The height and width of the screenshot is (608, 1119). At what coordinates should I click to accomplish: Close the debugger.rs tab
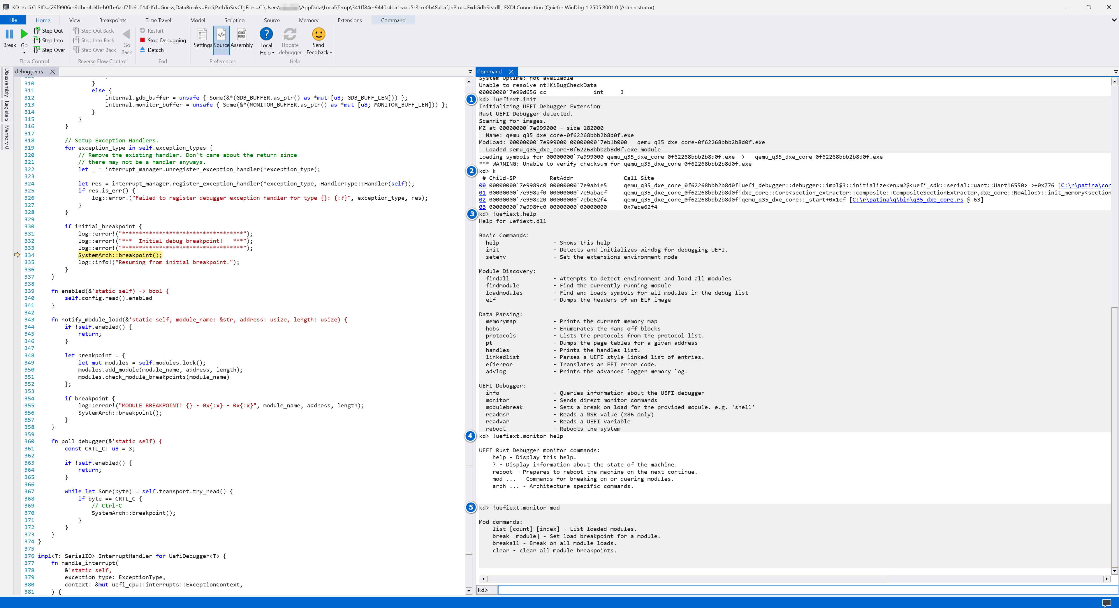click(52, 72)
